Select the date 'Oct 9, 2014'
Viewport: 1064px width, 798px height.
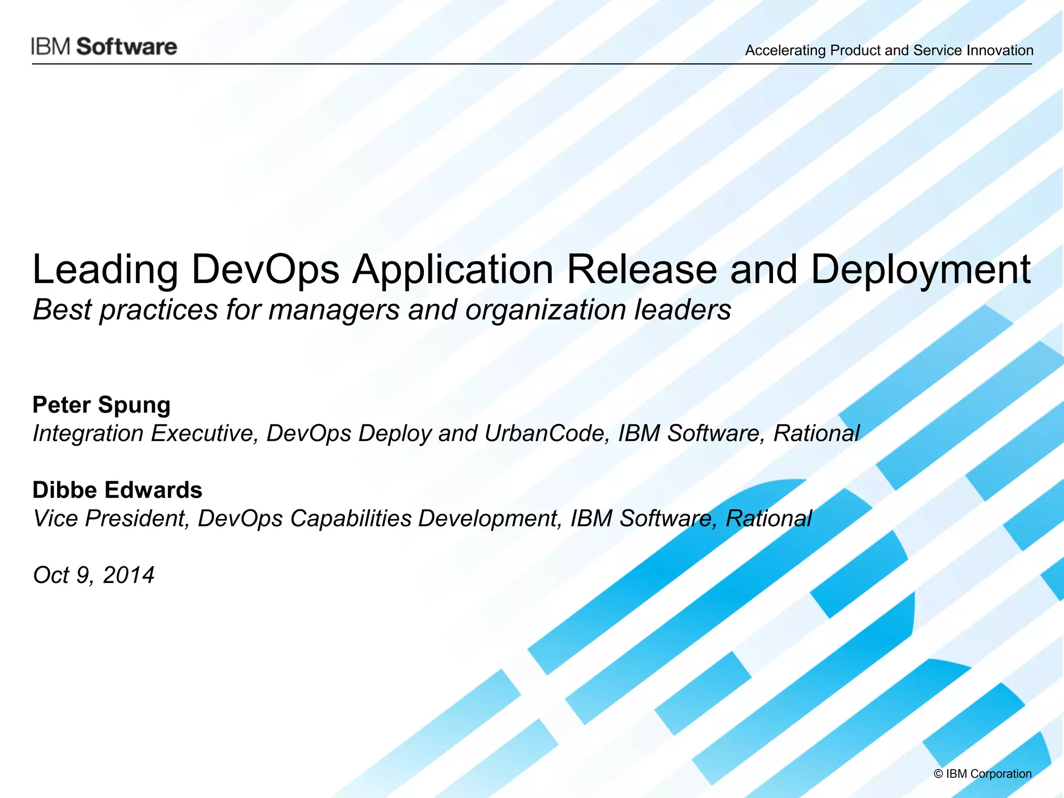pyautogui.click(x=94, y=575)
